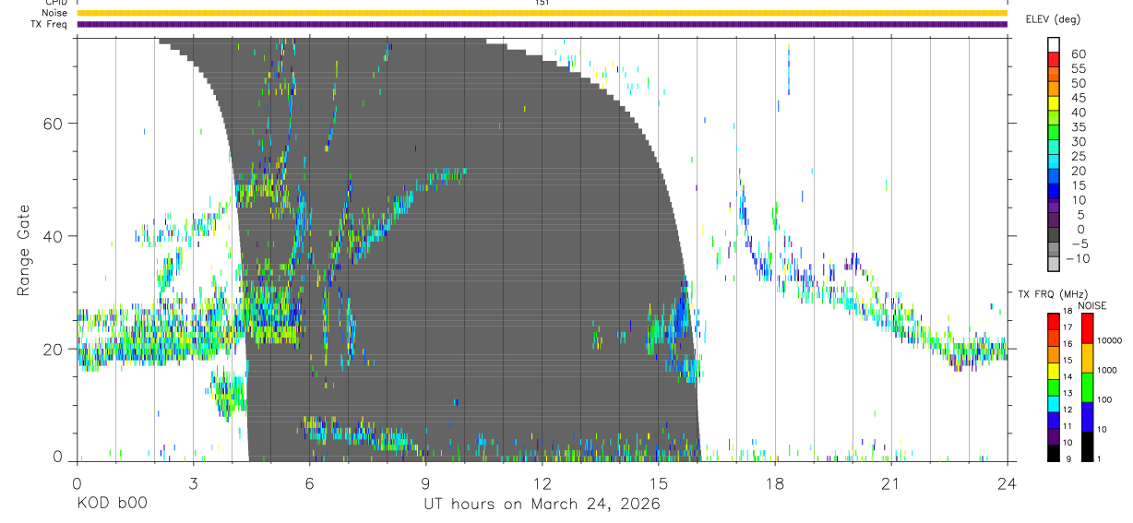Image resolution: width=1133 pixels, height=523 pixels.
Task: Click the '10000' label on NOISE colorbar
Action: (1109, 341)
